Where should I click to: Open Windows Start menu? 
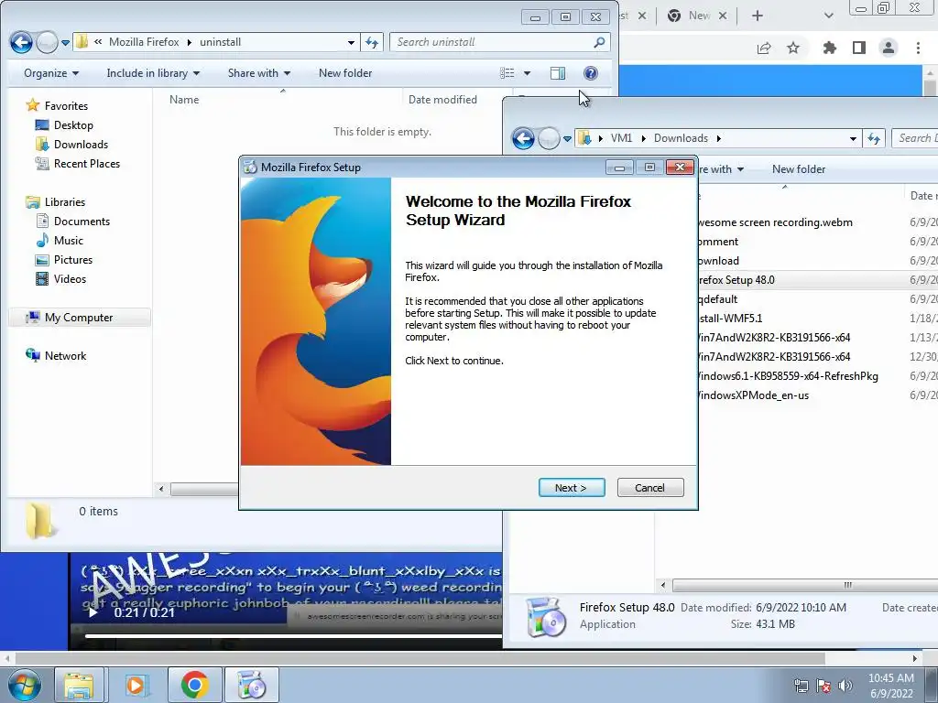point(25,685)
